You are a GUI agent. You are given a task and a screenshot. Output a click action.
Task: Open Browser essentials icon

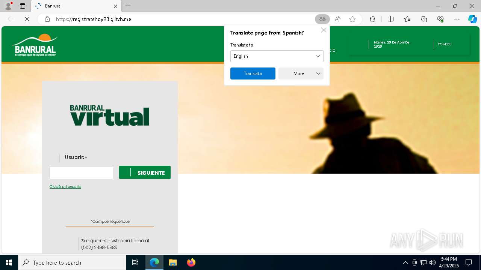[x=440, y=19]
